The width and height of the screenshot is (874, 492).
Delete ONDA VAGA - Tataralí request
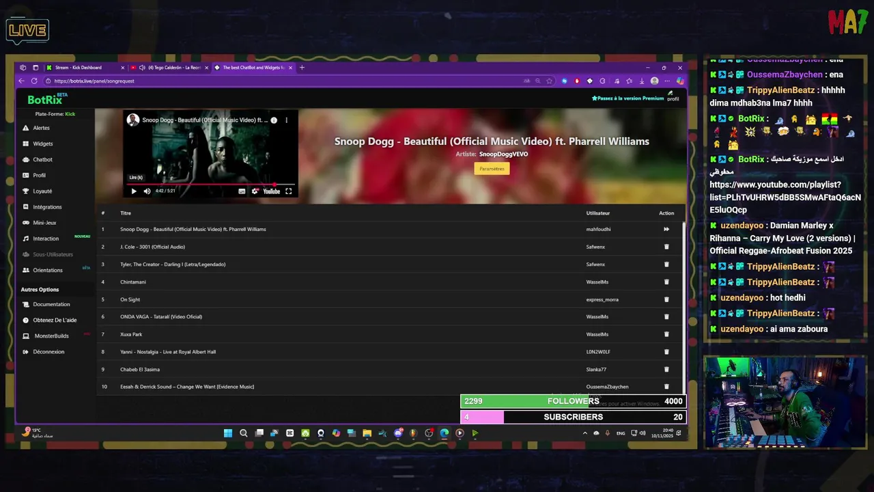tap(666, 317)
